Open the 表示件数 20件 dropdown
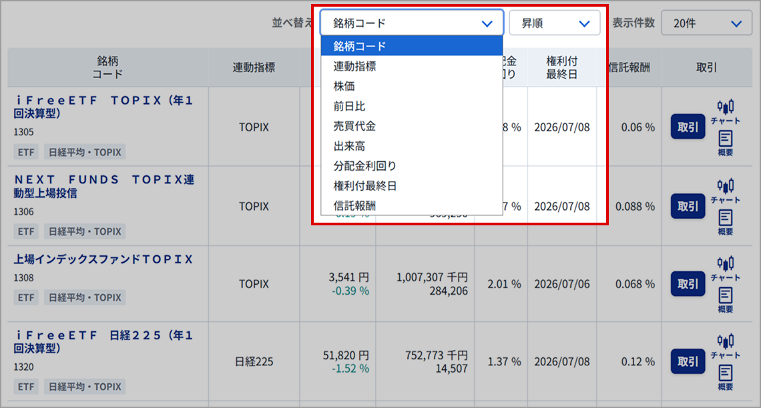The height and width of the screenshot is (408, 761). click(706, 23)
